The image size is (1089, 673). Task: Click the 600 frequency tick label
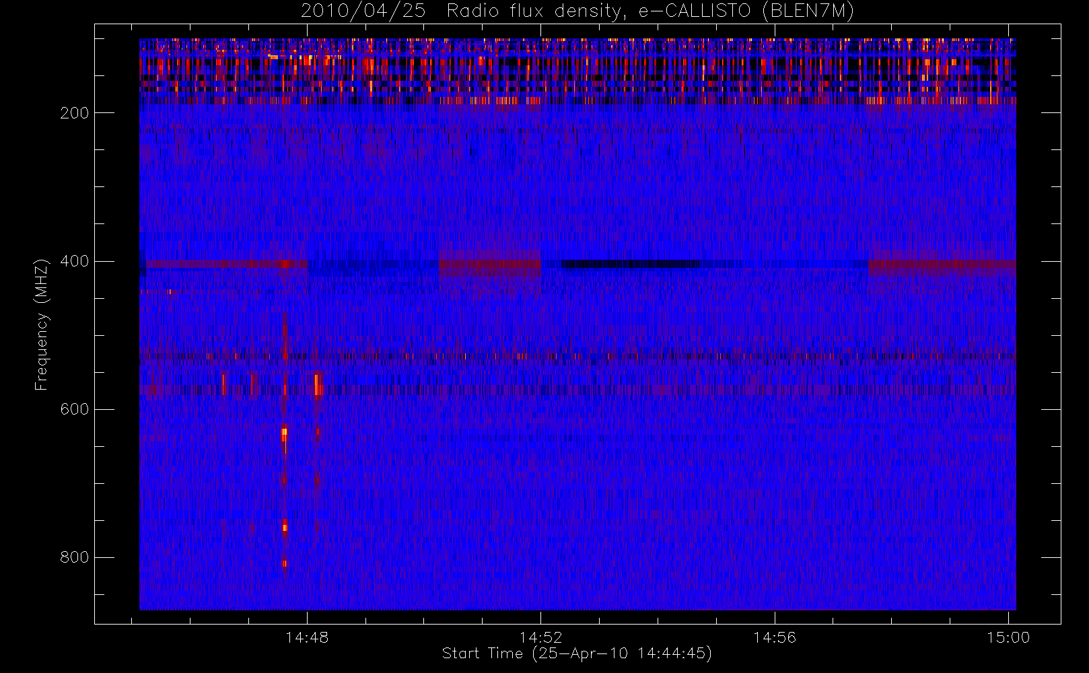74,409
